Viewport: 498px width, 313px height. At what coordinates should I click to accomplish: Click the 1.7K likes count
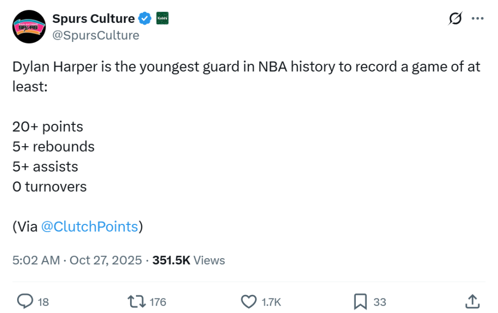click(271, 302)
